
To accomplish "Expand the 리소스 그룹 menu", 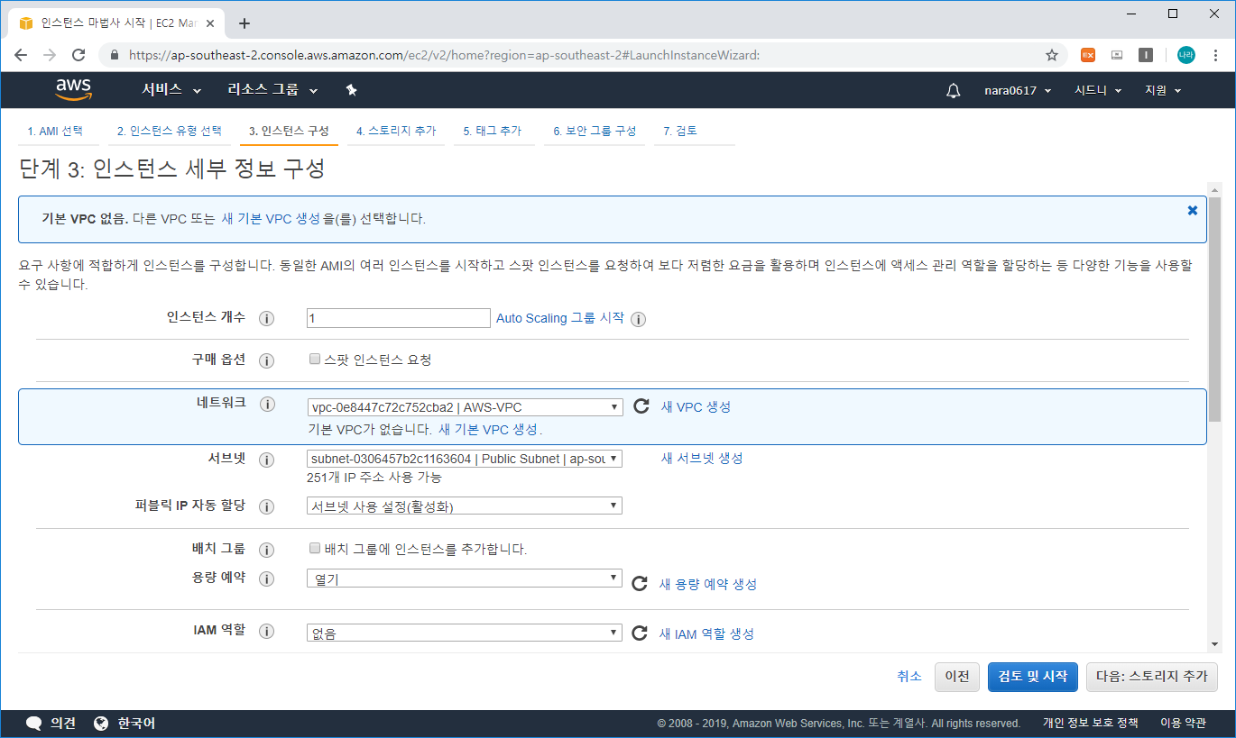I will click(x=272, y=90).
